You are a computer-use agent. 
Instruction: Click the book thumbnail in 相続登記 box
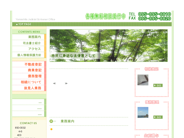(x=143, y=80)
